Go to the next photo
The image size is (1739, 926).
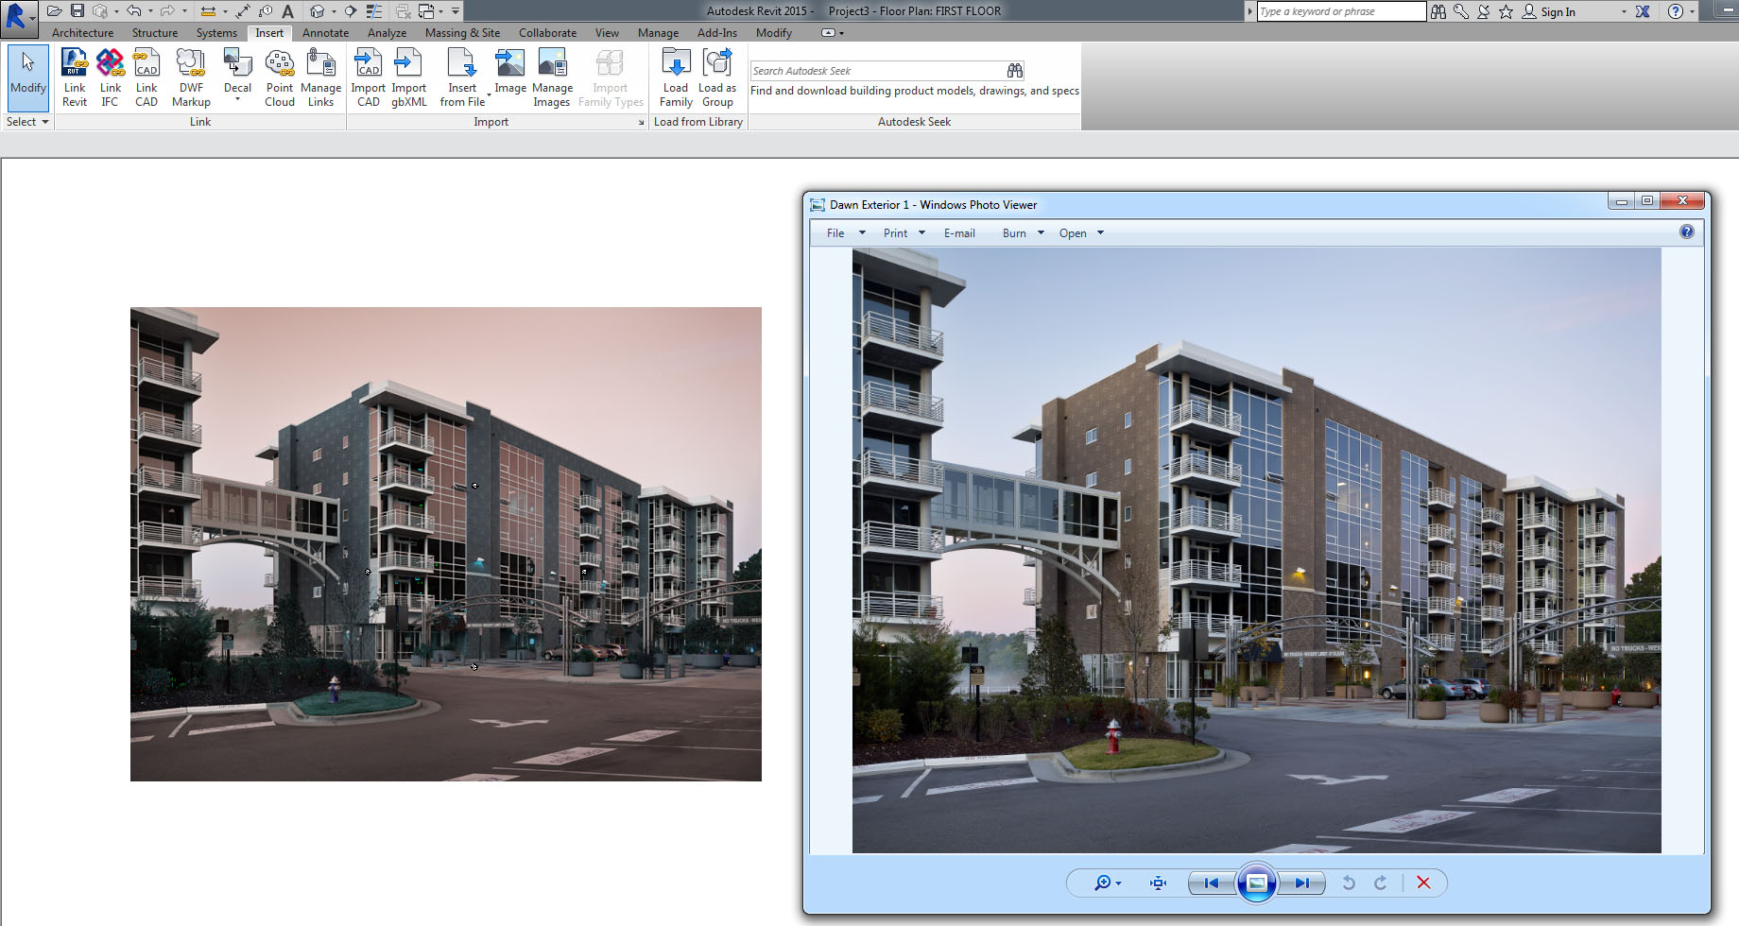(1301, 883)
